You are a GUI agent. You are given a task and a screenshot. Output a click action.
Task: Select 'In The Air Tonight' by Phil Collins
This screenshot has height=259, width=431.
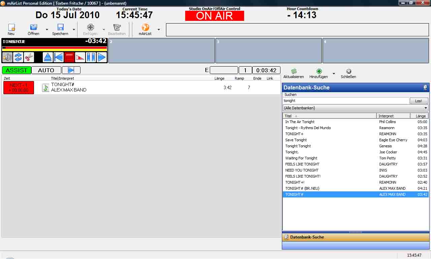[356, 122]
